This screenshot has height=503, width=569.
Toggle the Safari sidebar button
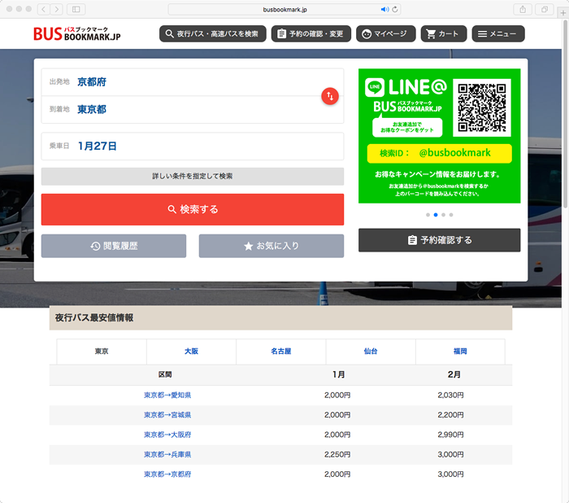tap(76, 10)
